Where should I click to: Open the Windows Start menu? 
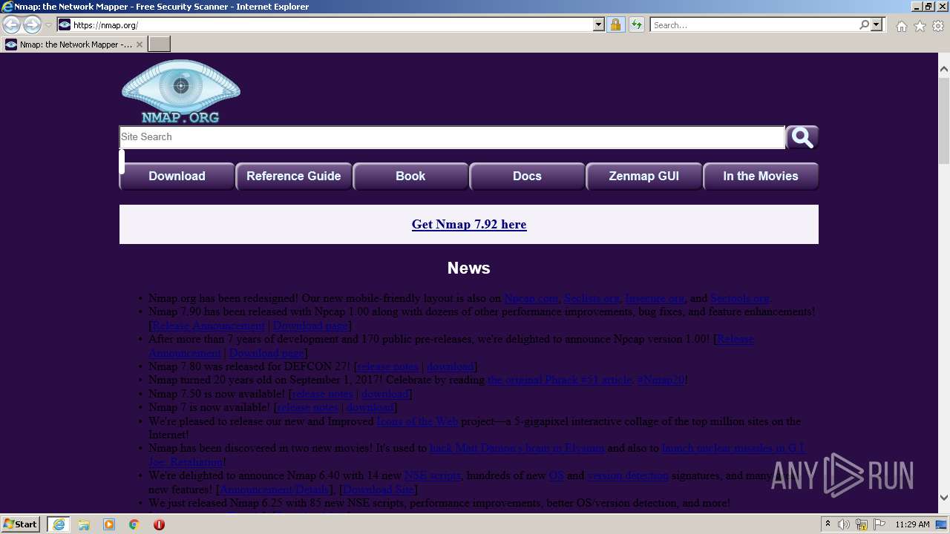[21, 524]
